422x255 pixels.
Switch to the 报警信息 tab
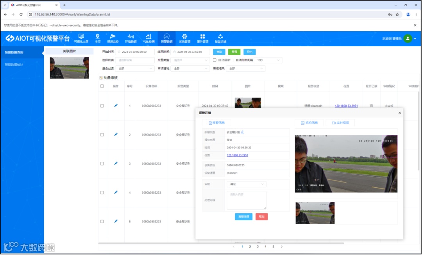tap(216, 123)
